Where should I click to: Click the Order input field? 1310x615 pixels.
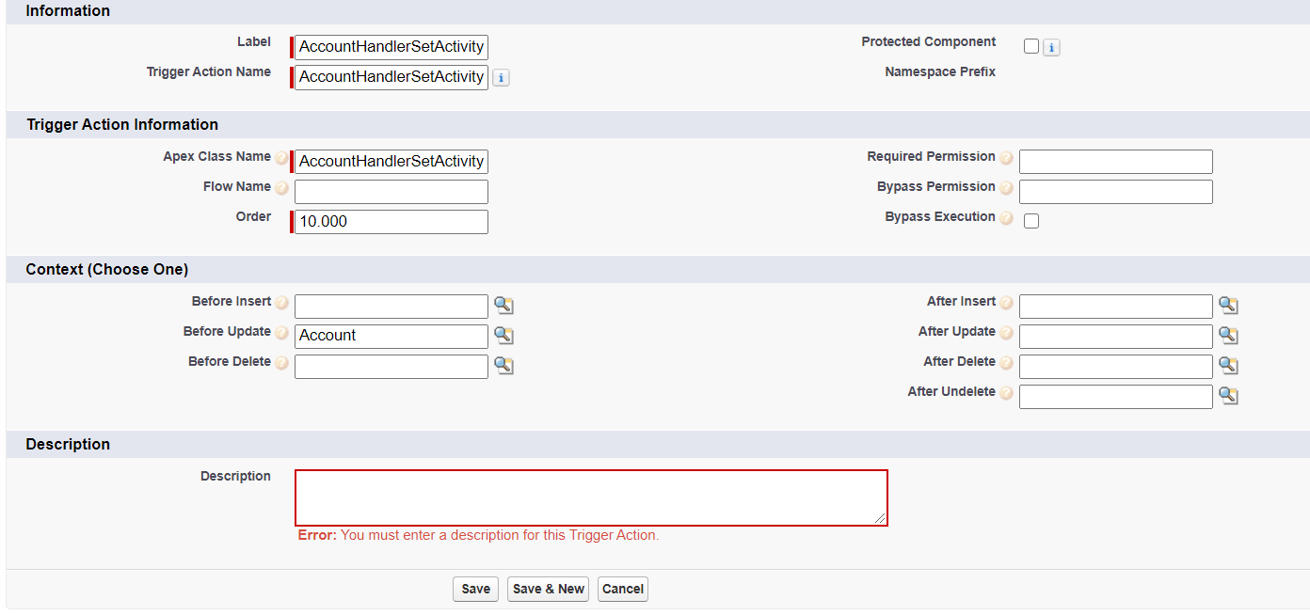click(x=391, y=221)
